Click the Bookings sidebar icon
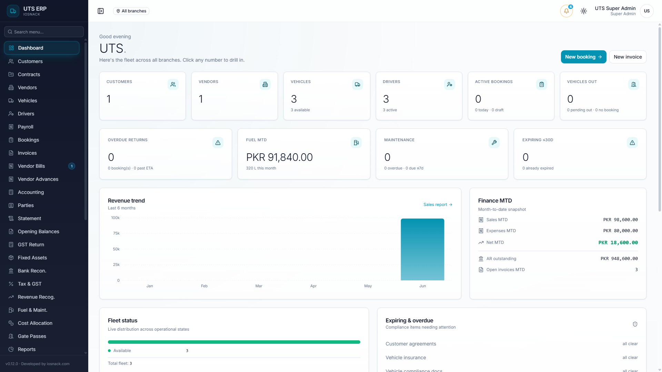The height and width of the screenshot is (372, 662). 11,140
